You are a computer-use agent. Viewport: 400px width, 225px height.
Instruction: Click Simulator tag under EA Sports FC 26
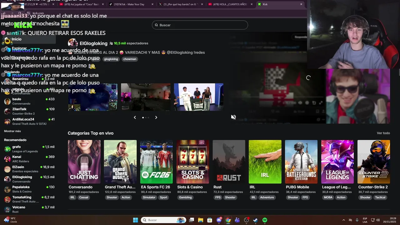(x=149, y=197)
